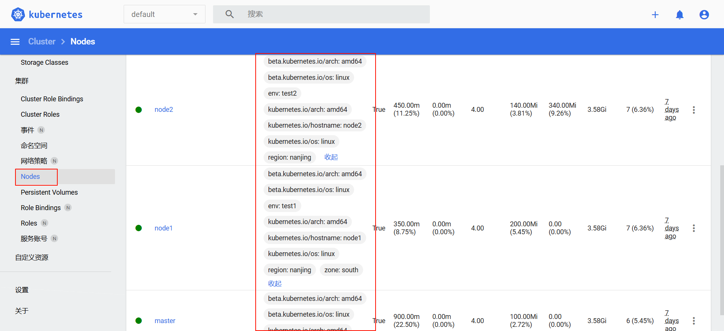Open node2 row actions menu

693,110
